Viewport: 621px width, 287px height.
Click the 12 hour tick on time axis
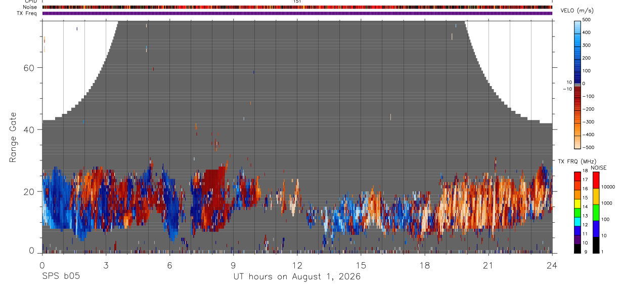tap(297, 265)
